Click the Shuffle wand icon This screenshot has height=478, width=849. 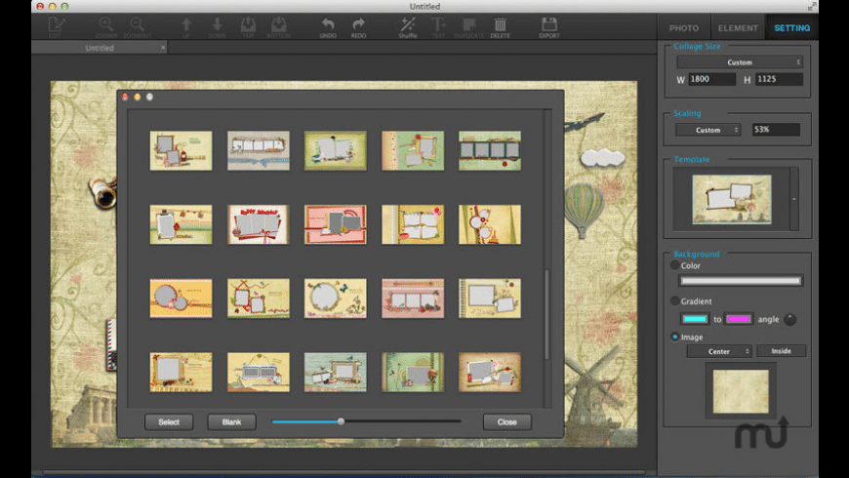click(x=408, y=24)
